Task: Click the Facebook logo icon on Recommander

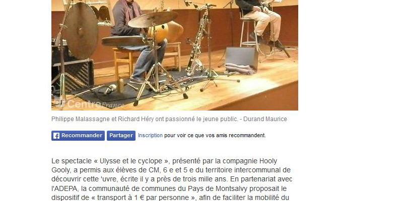Action: tap(56, 136)
